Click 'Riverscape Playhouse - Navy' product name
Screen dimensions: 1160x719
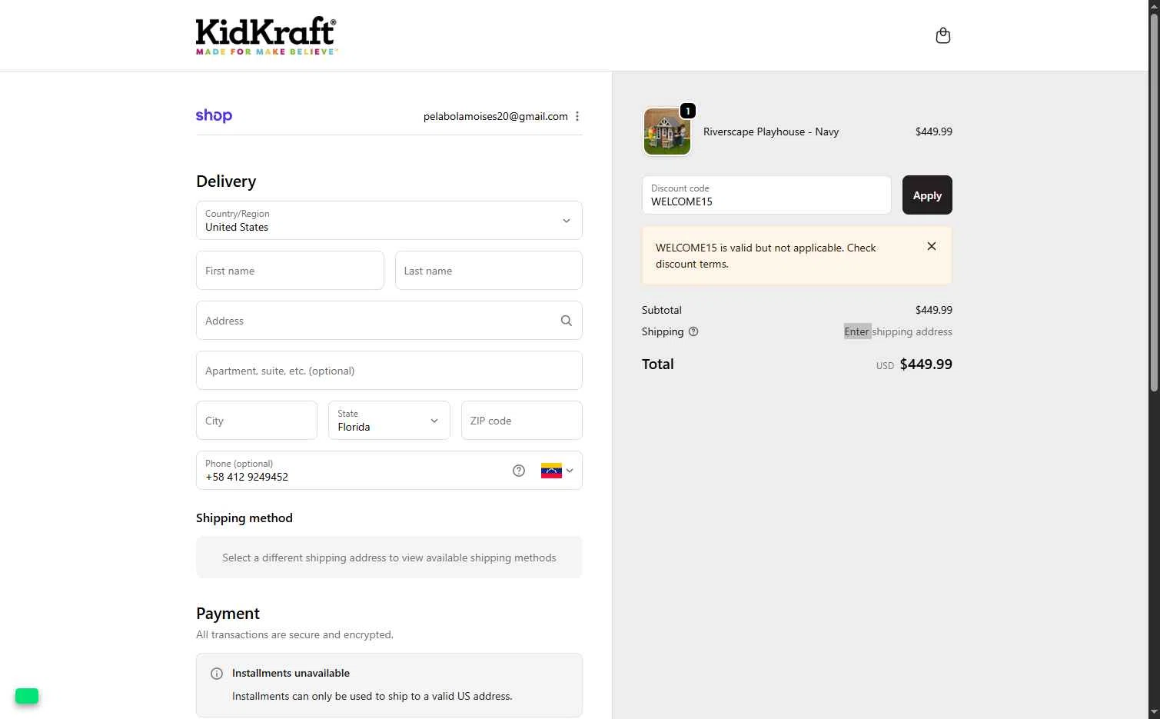[x=771, y=131]
